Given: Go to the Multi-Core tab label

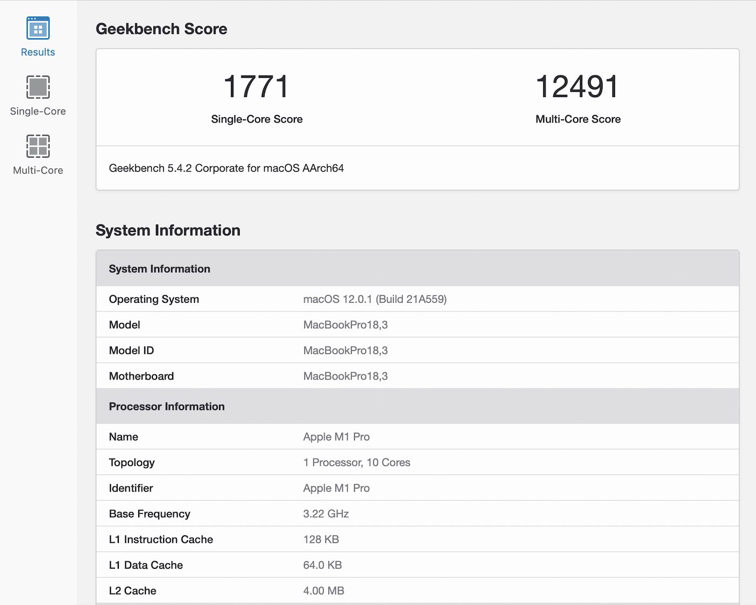Looking at the screenshot, I should (x=38, y=171).
